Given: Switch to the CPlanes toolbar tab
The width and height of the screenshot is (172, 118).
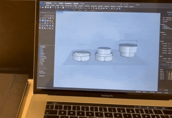Looking at the screenshot, I should pyautogui.click(x=48, y=5).
